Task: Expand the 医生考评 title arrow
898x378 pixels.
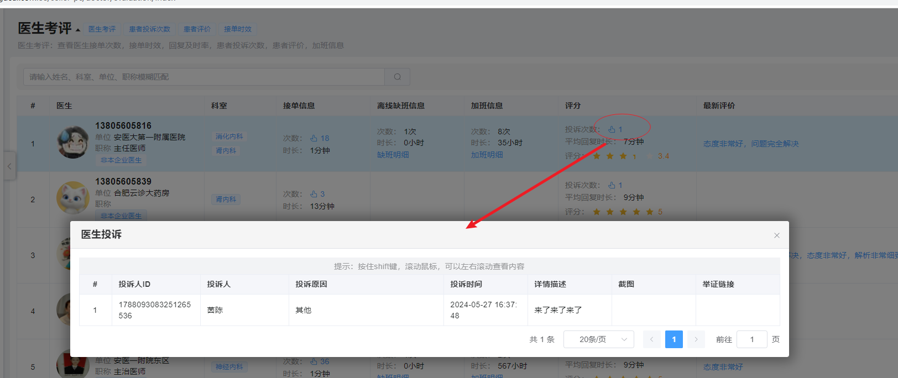Action: tap(78, 30)
